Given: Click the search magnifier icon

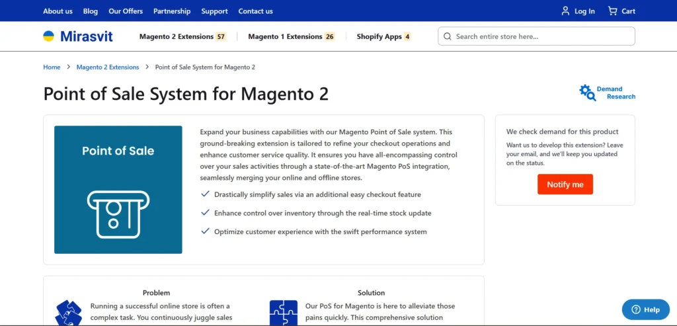Looking at the screenshot, I should click(448, 36).
